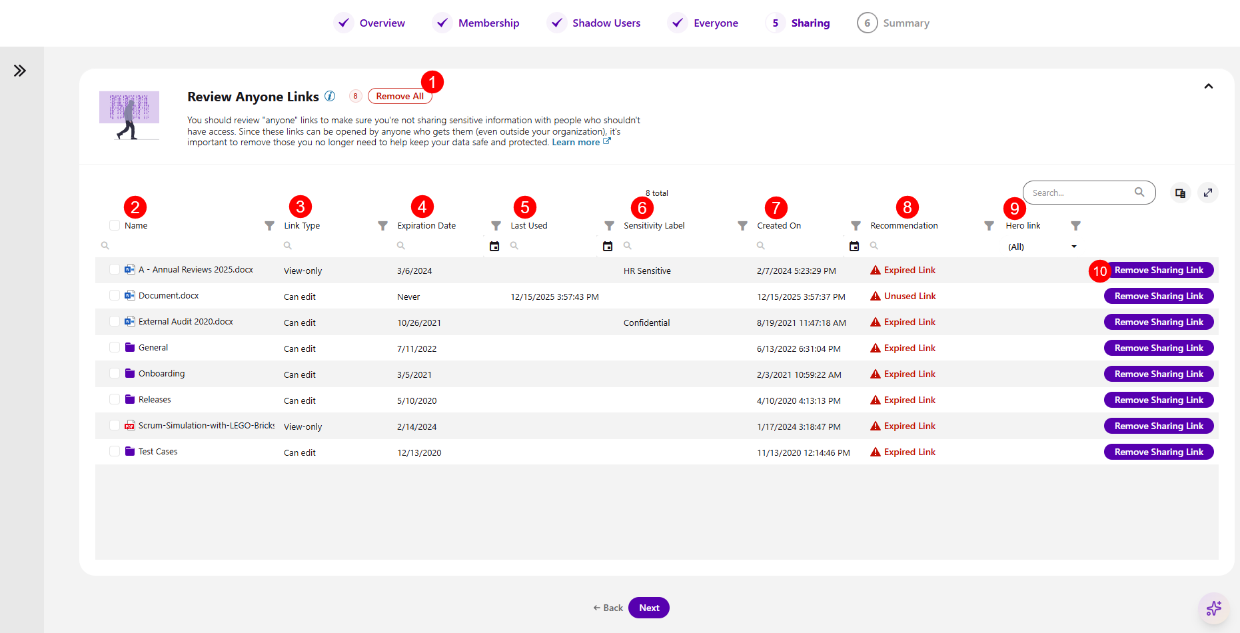Open the Last Used column filter funnel

tap(609, 226)
